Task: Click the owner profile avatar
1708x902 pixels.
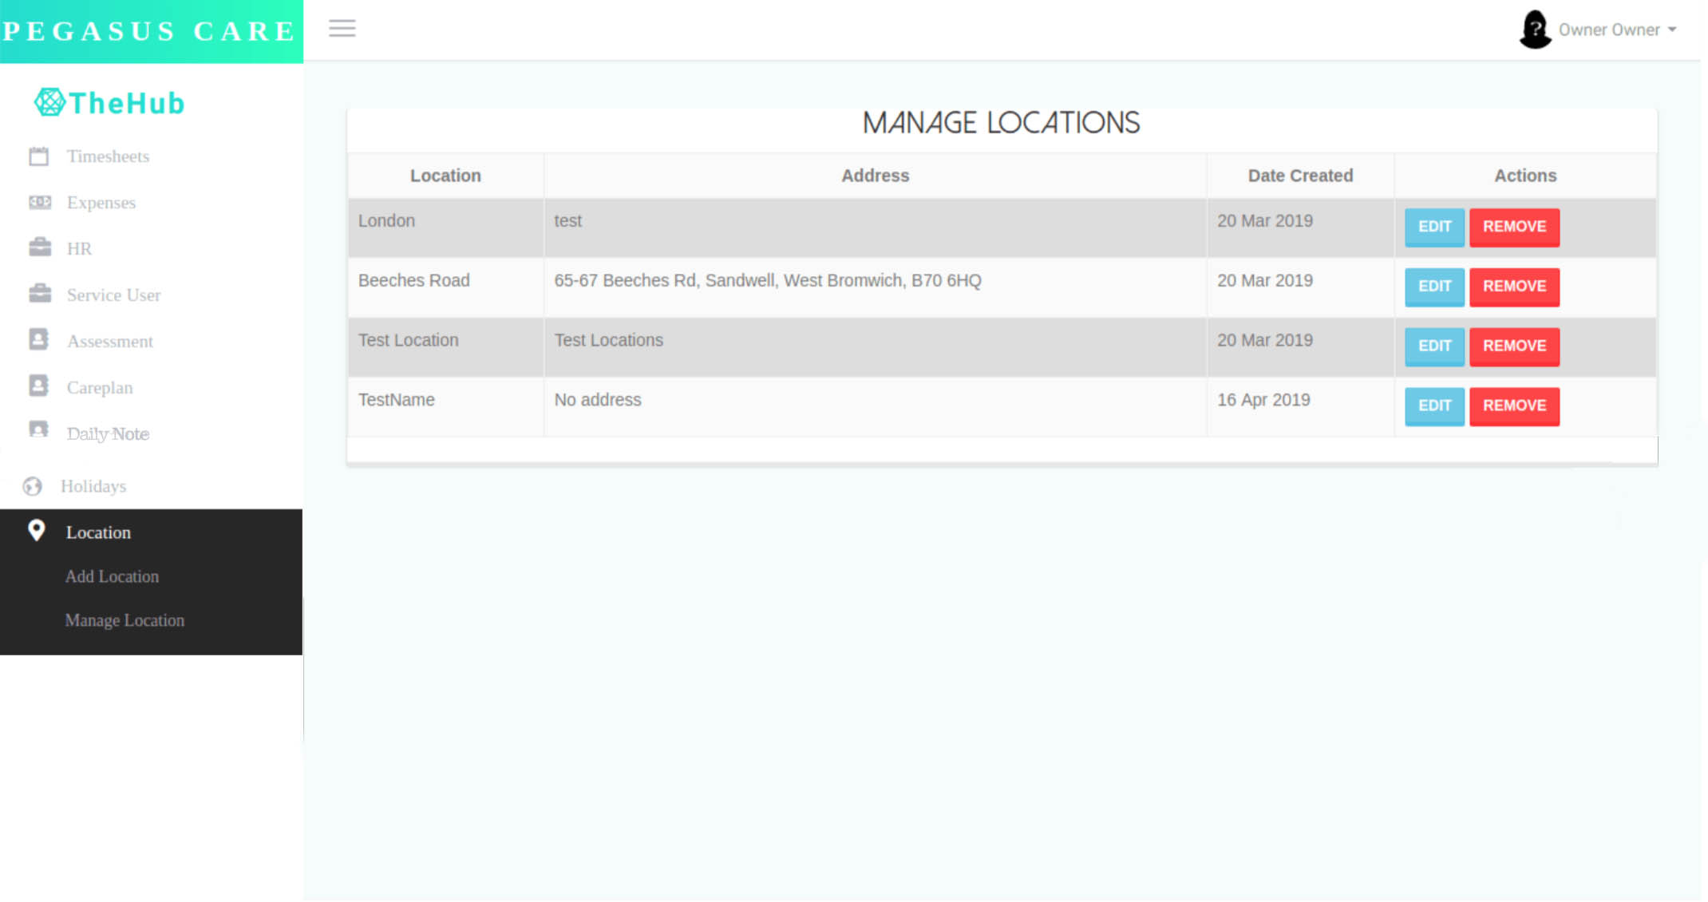Action: point(1534,30)
